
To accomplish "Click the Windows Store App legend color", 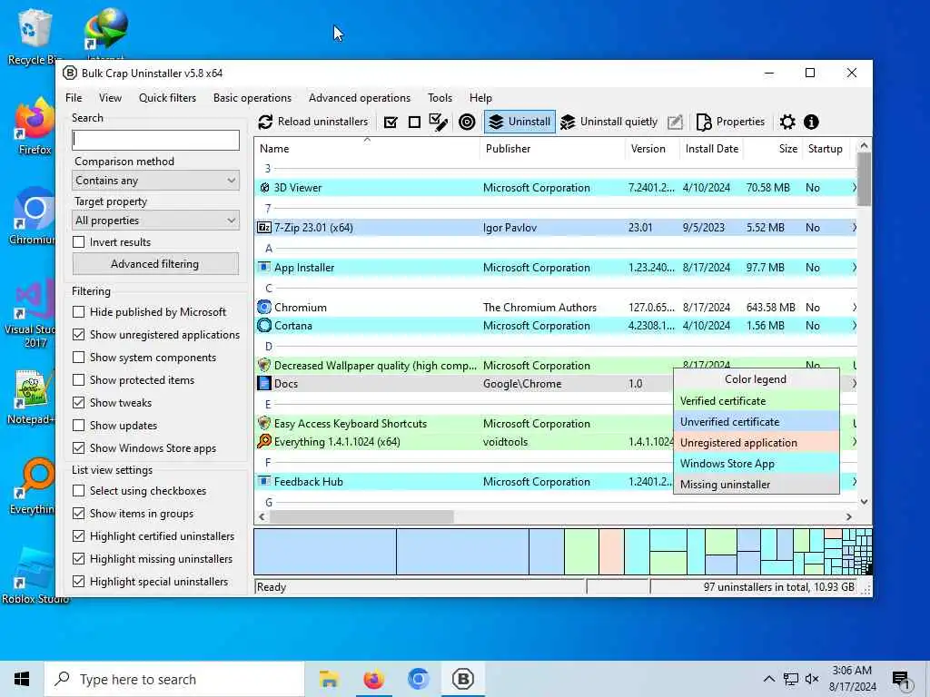I will (x=757, y=464).
